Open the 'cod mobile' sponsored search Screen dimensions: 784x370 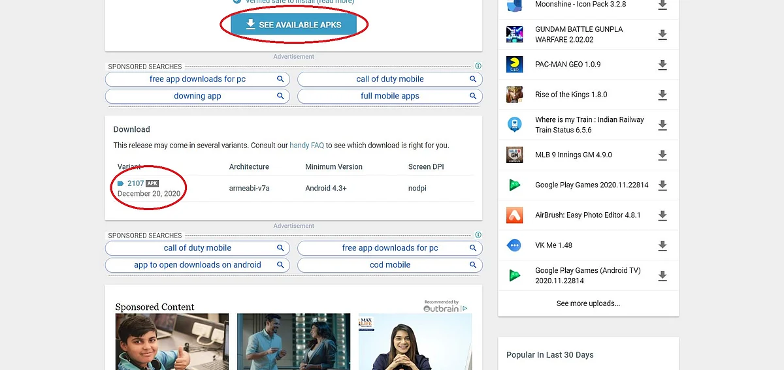click(x=390, y=265)
